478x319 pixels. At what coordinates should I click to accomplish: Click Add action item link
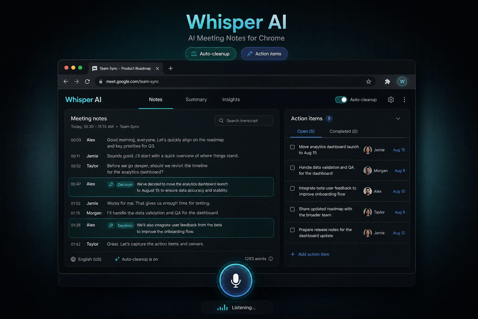click(313, 254)
